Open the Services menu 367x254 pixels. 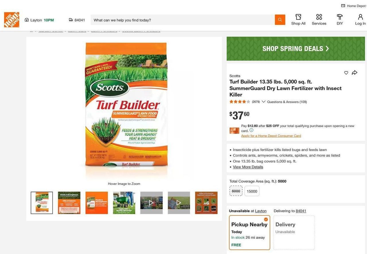319,20
